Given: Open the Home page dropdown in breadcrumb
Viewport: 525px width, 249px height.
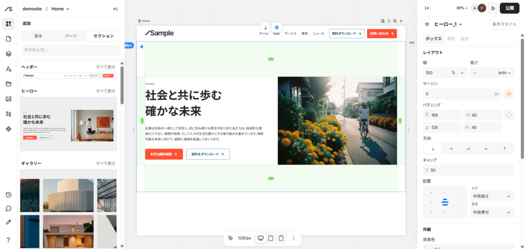Looking at the screenshot, I should coord(60,9).
